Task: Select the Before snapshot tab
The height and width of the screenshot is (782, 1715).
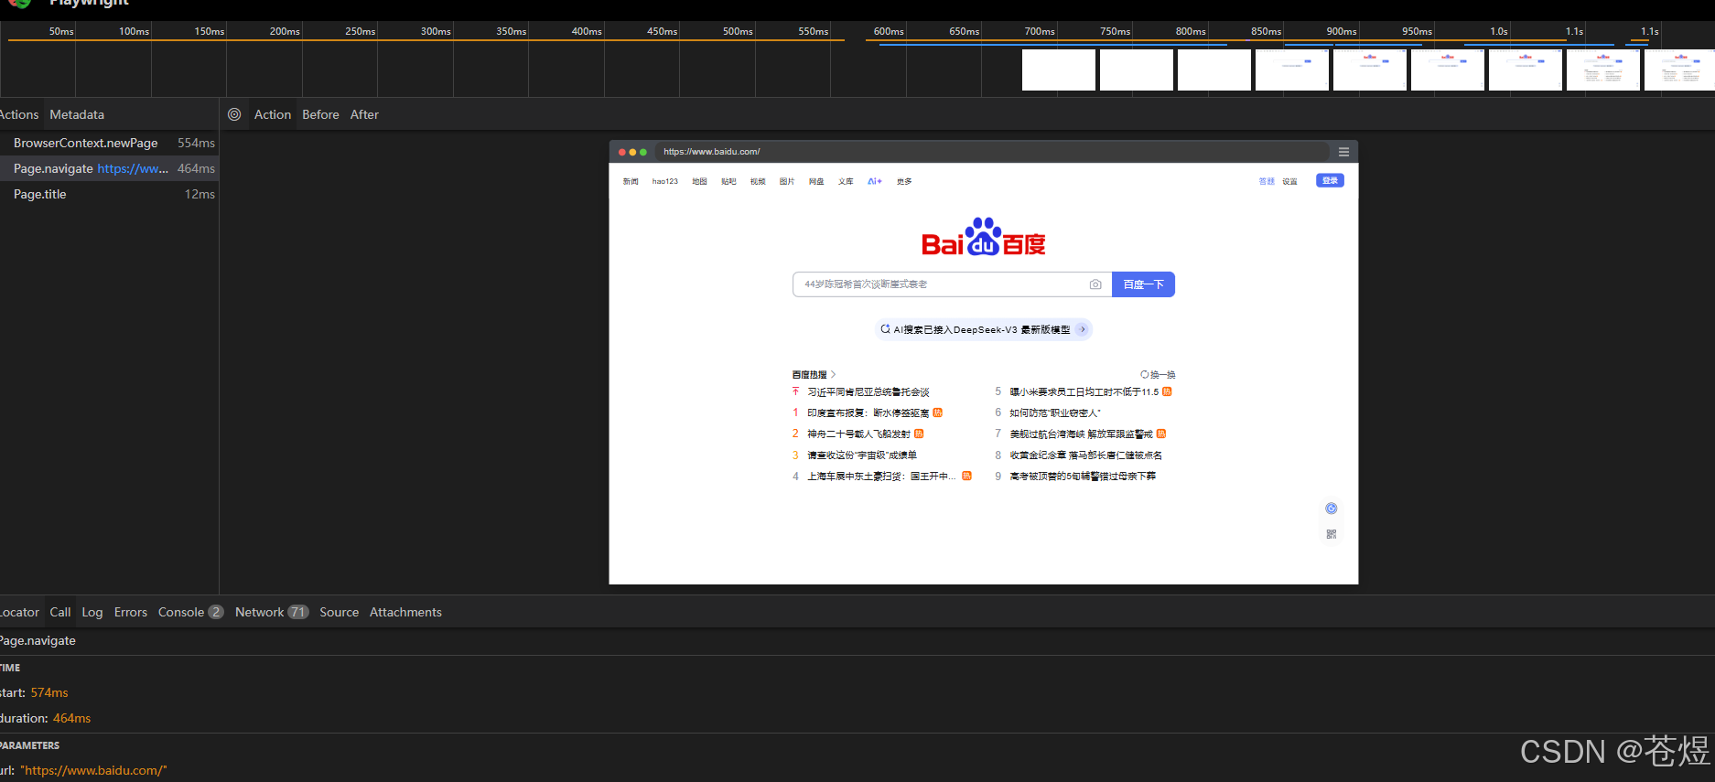Action: tap(320, 114)
